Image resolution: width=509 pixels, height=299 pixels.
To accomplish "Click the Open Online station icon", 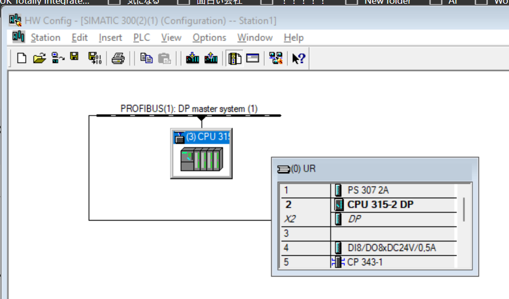I will 58,59.
